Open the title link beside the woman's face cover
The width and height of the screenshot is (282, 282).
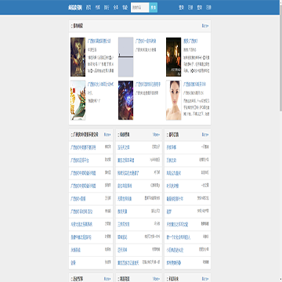[x=195, y=85]
